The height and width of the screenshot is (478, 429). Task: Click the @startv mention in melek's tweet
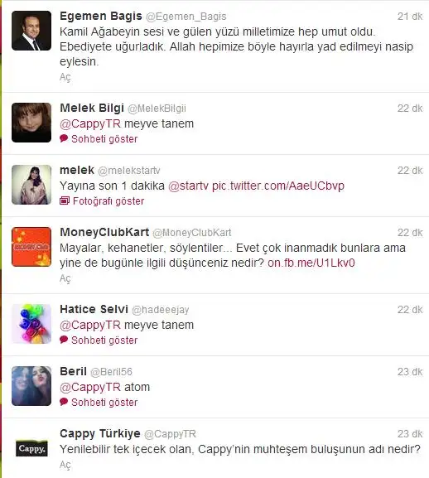(x=188, y=186)
